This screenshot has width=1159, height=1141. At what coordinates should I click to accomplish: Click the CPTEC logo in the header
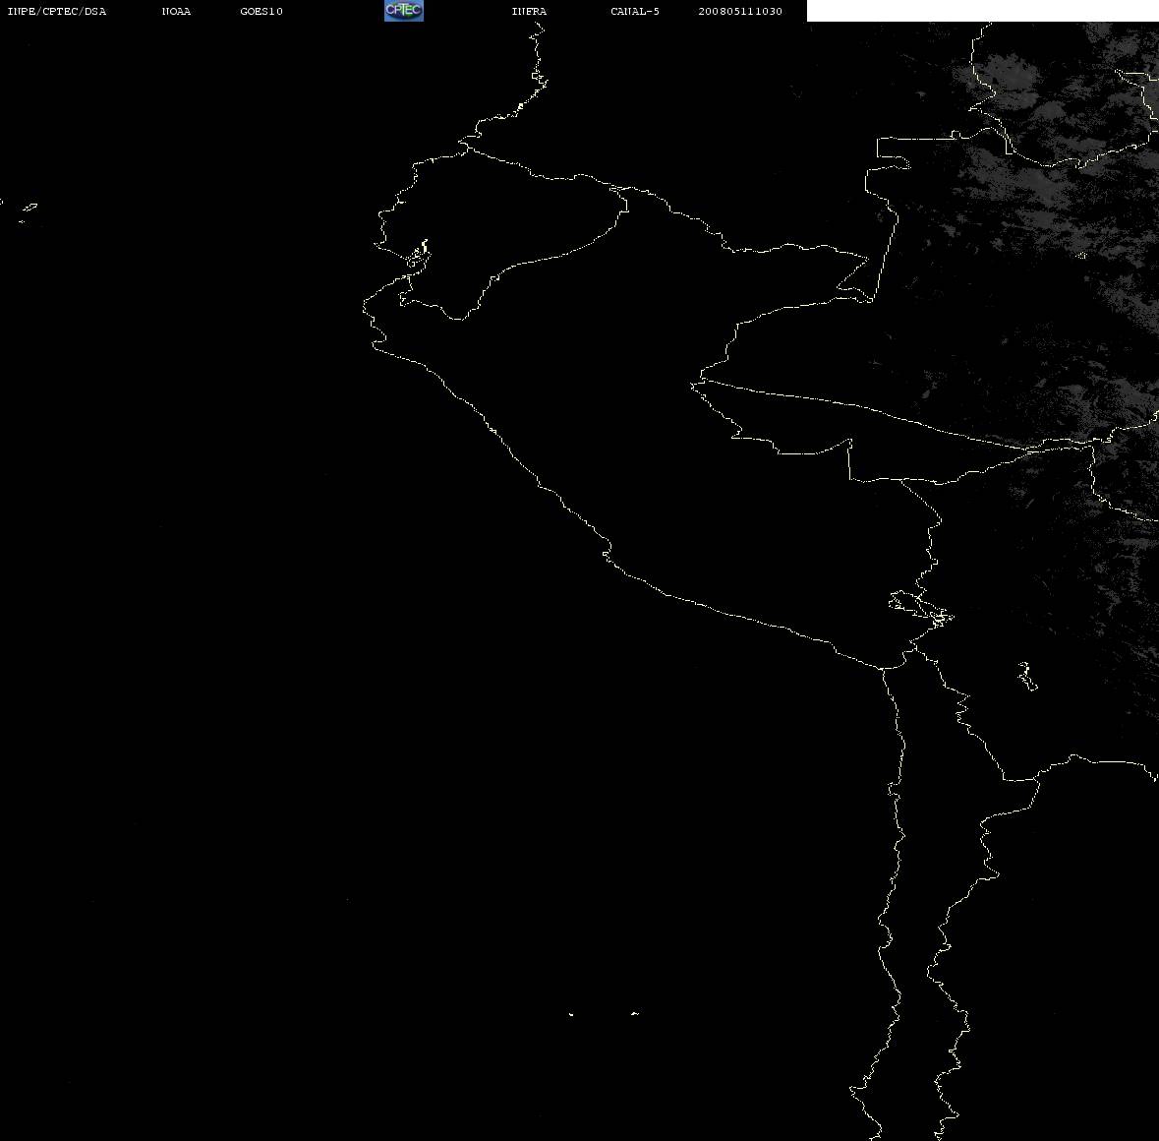coord(404,11)
